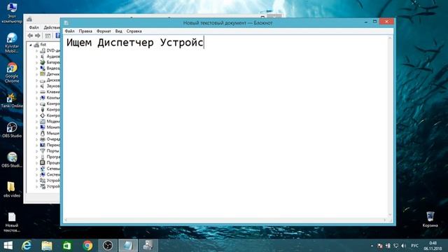Minimize the Notepad window

(366, 22)
